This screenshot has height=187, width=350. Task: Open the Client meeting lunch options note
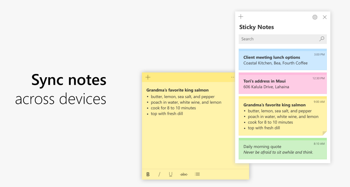[282, 59]
